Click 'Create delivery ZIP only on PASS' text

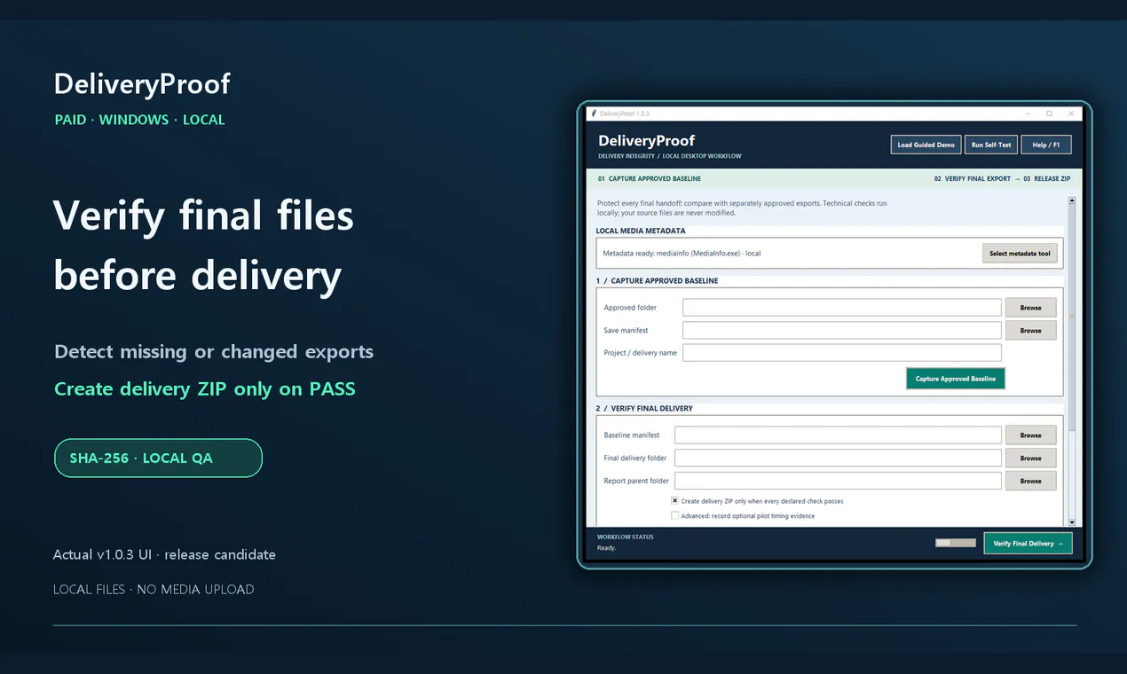tap(205, 389)
